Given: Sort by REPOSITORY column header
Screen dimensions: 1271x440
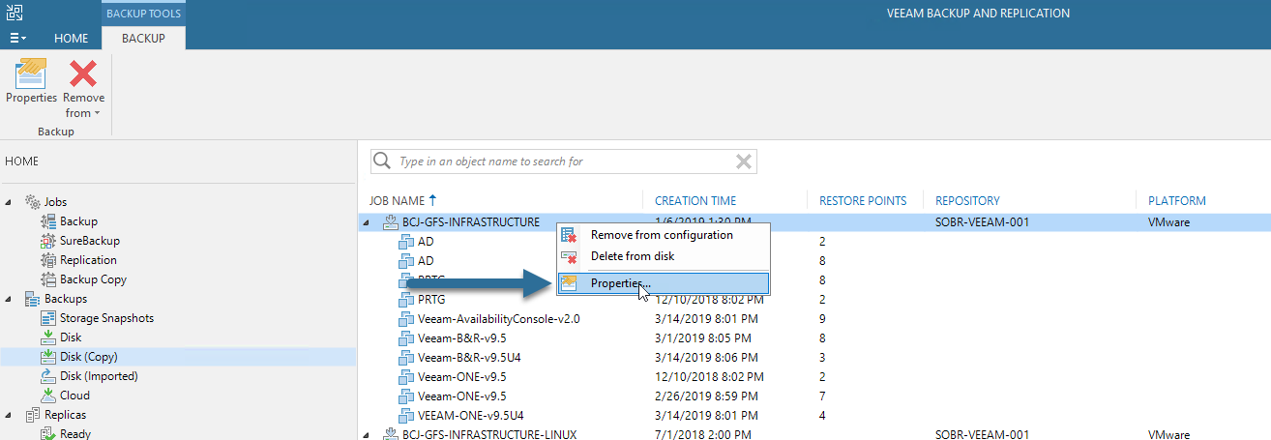Looking at the screenshot, I should (x=967, y=201).
